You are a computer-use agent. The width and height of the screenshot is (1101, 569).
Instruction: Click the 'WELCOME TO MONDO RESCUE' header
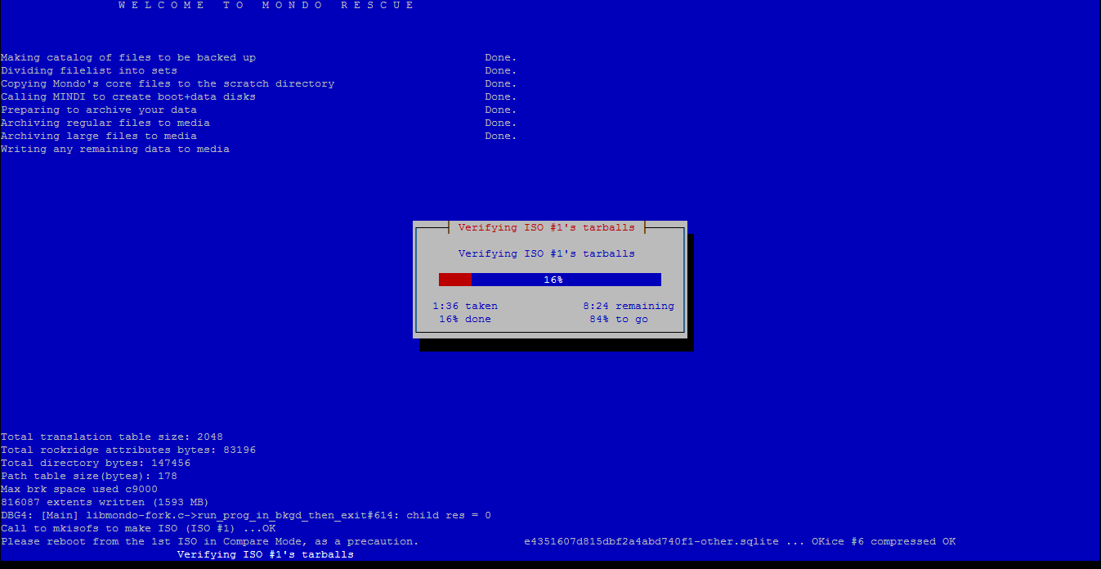coord(267,5)
